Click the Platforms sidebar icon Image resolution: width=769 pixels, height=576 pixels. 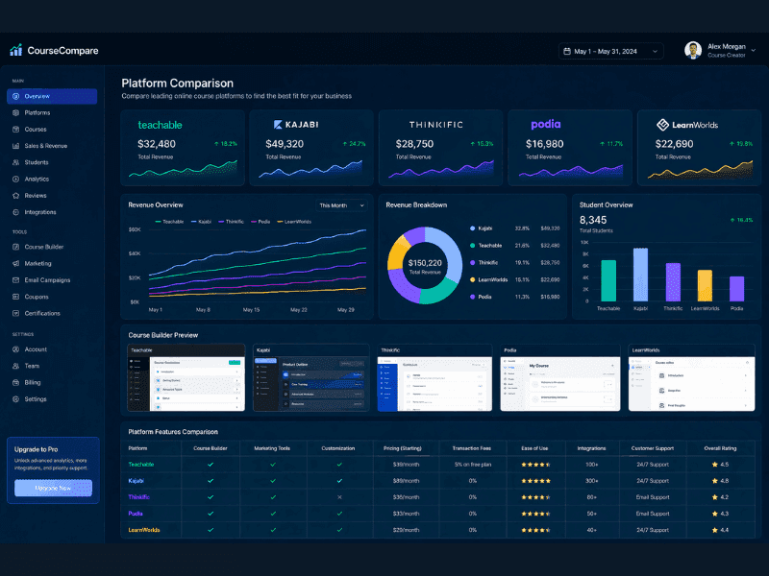coord(15,112)
